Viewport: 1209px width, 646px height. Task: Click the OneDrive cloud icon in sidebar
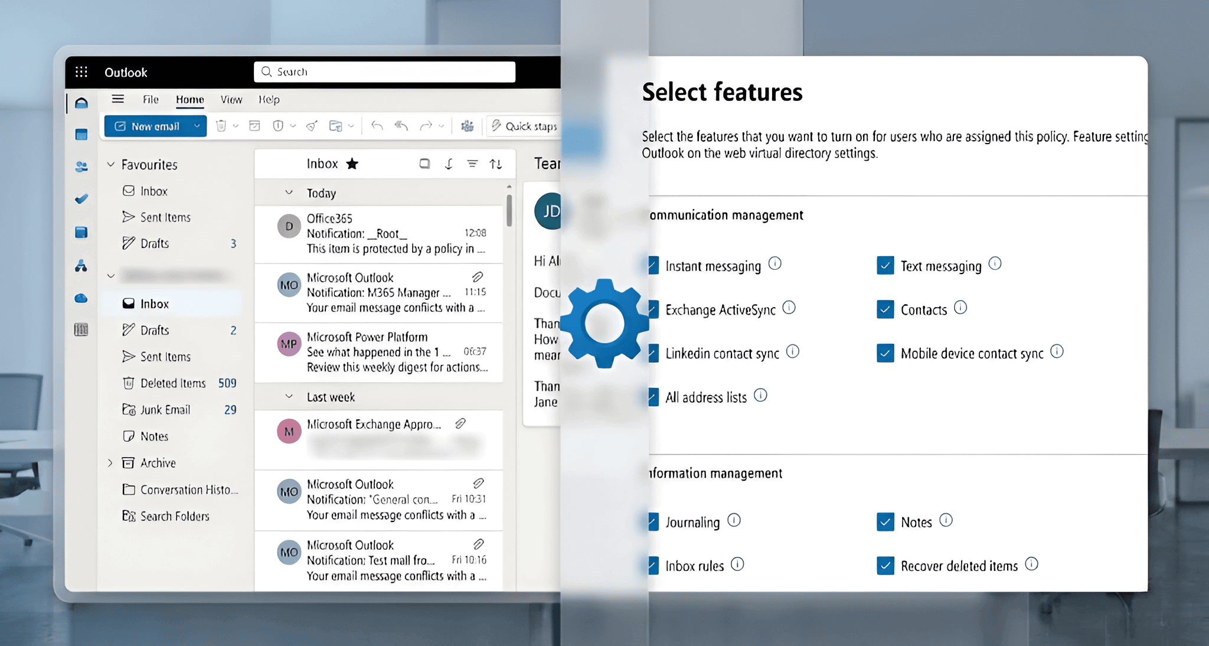tap(81, 298)
